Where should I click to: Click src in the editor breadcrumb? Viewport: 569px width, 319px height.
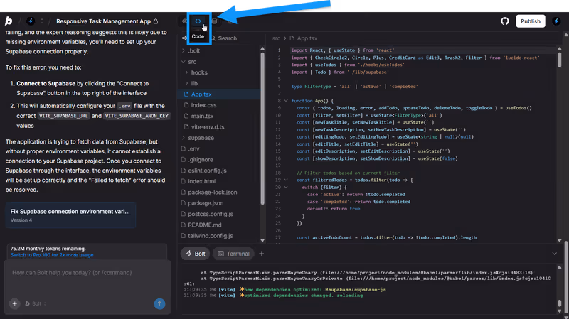[x=276, y=38]
